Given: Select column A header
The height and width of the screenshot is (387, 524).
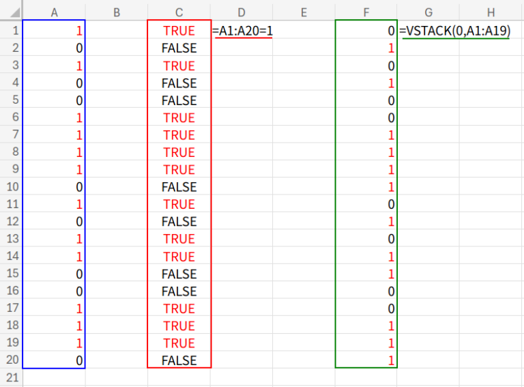Looking at the screenshot, I should point(54,10).
